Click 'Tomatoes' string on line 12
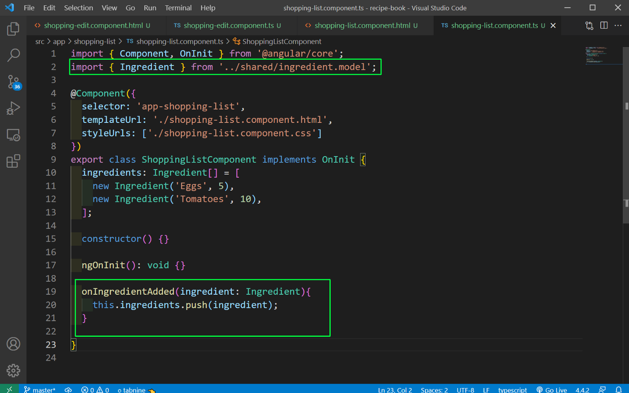Image resolution: width=629 pixels, height=393 pixels. pyautogui.click(x=202, y=199)
